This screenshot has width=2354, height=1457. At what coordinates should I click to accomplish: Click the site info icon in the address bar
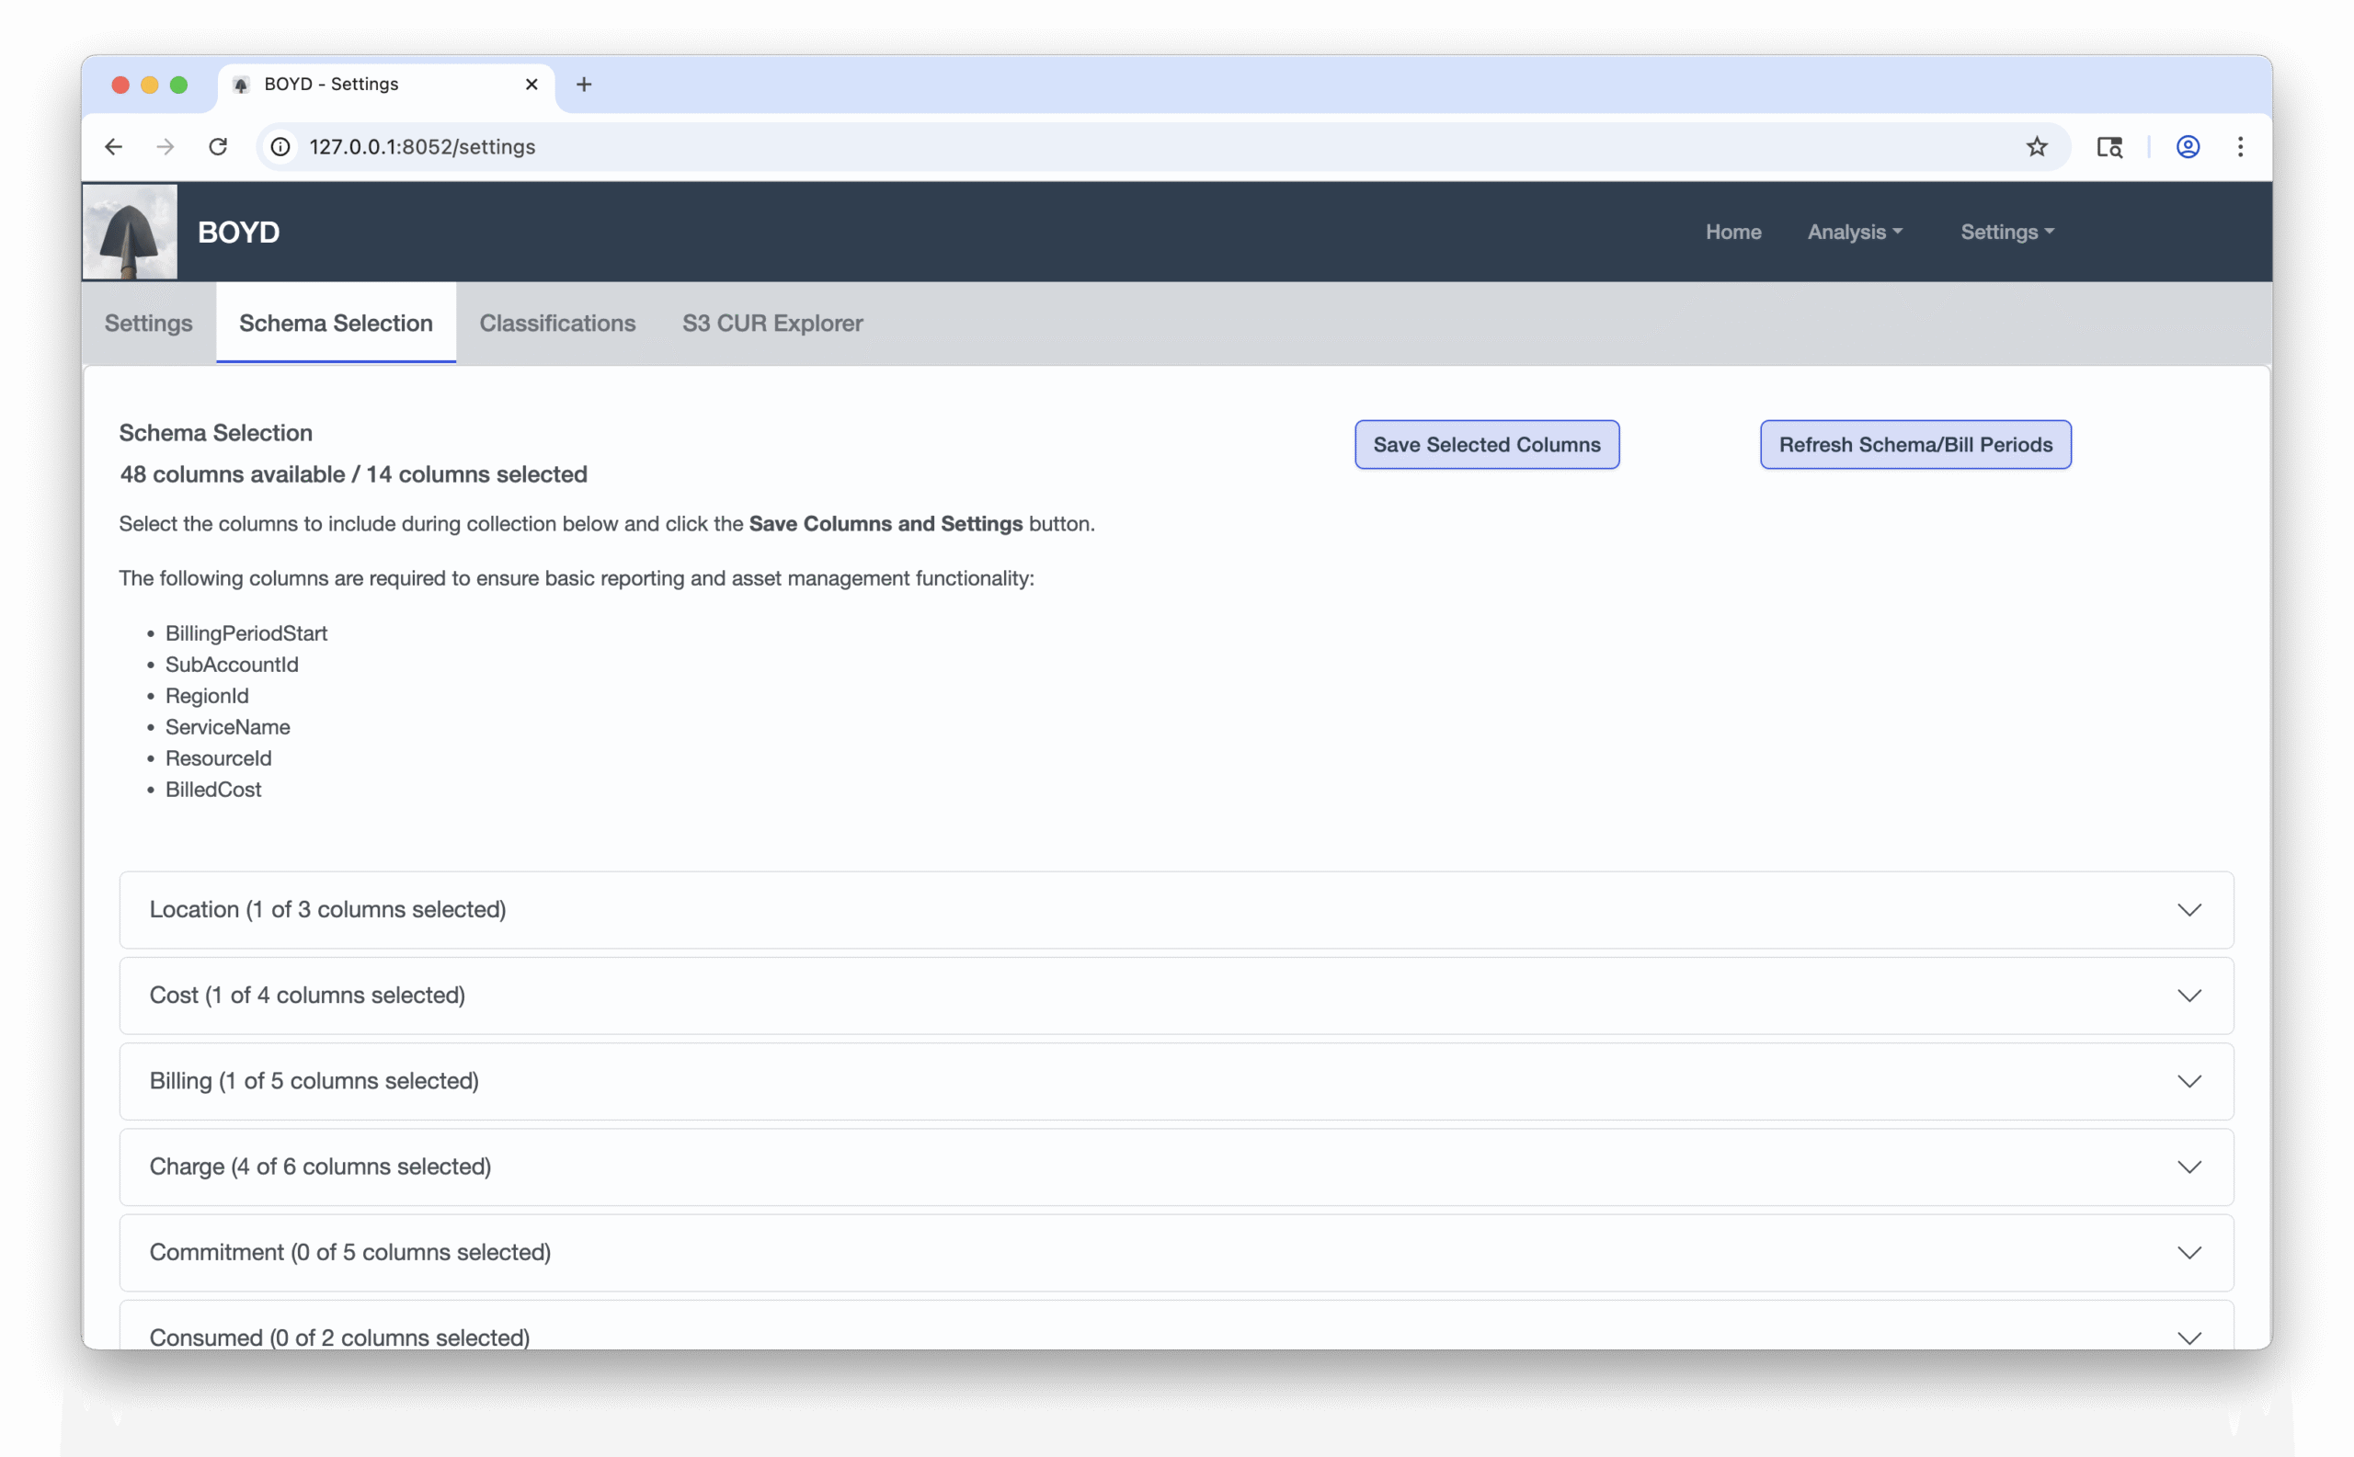pos(280,146)
